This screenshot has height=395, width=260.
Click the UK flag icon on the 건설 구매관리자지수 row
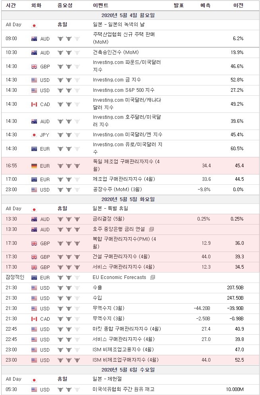(34, 257)
